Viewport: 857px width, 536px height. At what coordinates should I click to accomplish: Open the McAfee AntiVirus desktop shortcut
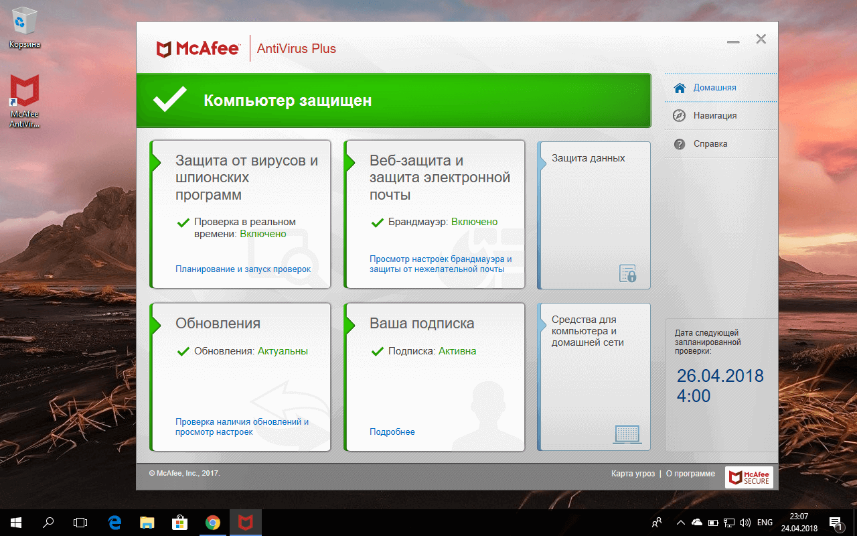25,100
